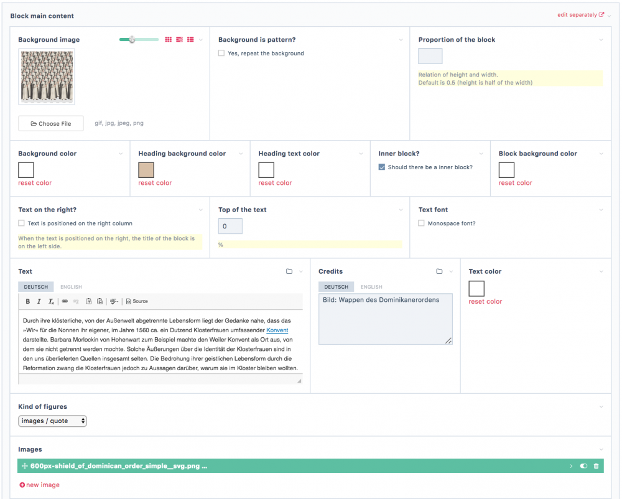Apply italic formatting in the Text editor
Image resolution: width=622 pixels, height=499 pixels.
click(x=39, y=301)
